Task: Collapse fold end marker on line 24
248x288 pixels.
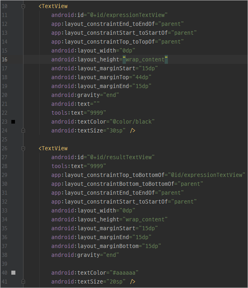Action: point(23,130)
